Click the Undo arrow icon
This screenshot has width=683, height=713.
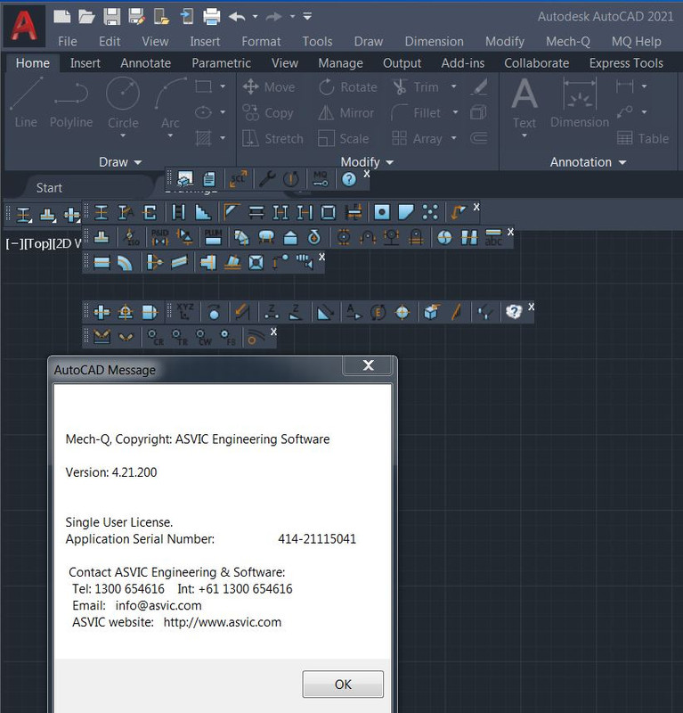tap(237, 17)
